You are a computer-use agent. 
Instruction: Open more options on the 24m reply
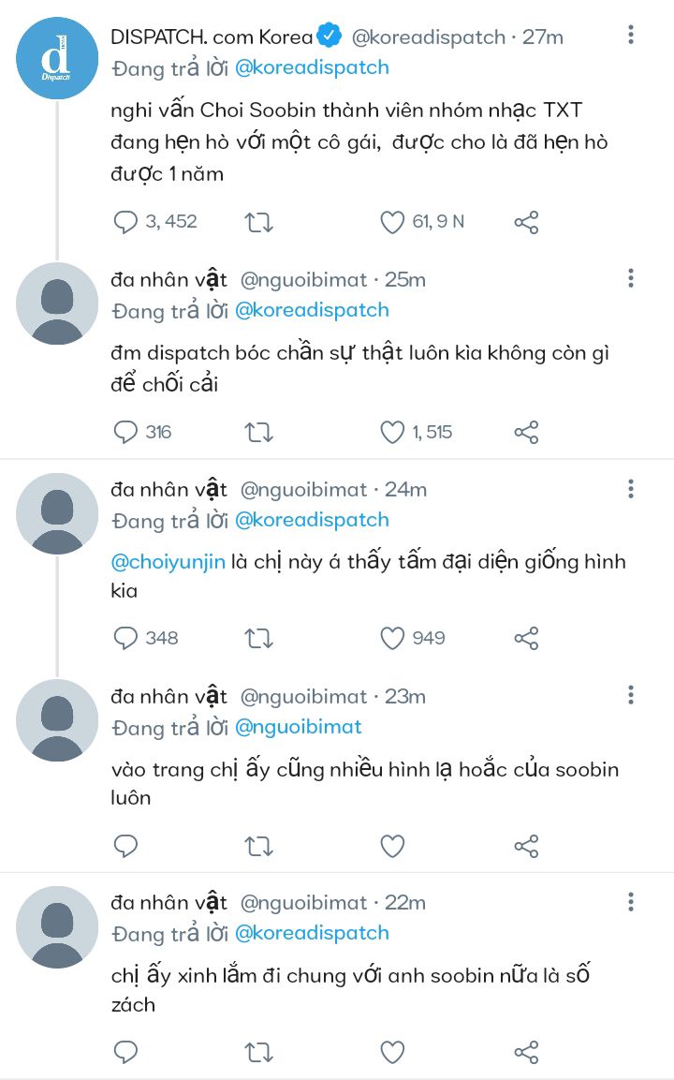pyautogui.click(x=632, y=488)
